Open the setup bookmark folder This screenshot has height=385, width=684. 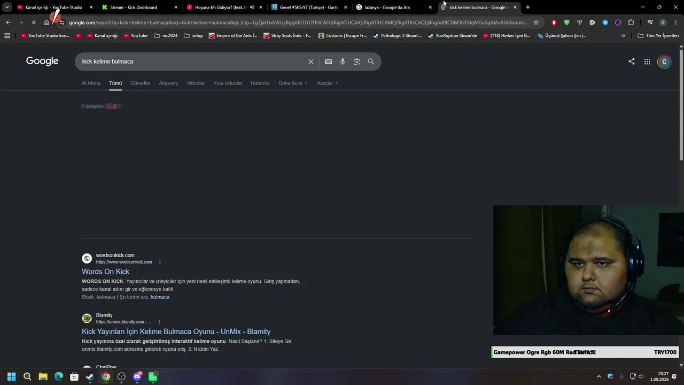[x=193, y=36]
